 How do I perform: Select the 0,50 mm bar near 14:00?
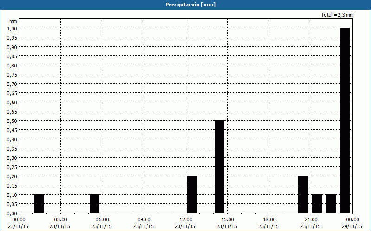click(x=219, y=166)
